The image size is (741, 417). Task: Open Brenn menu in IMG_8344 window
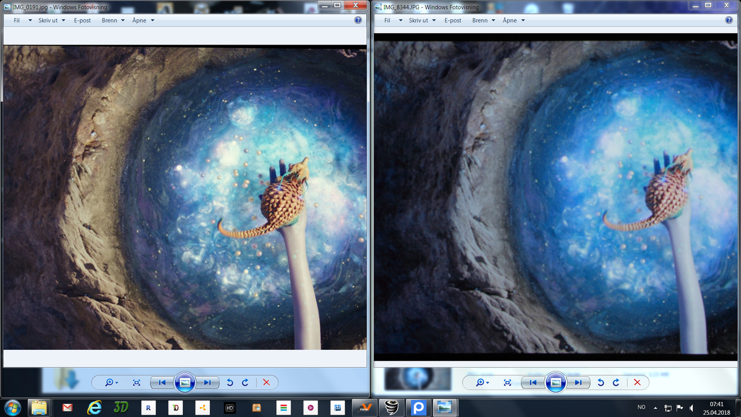click(483, 20)
